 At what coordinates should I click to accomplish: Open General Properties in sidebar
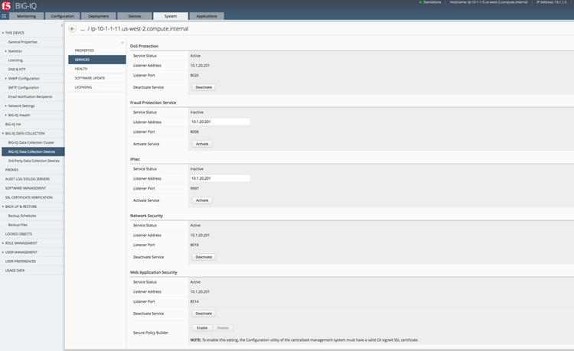(x=23, y=42)
